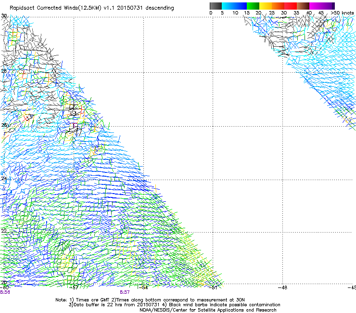Image resolution: width=356 pixels, height=313 pixels.
Task: Select the '25' label under the color bar
Action: 272,13
